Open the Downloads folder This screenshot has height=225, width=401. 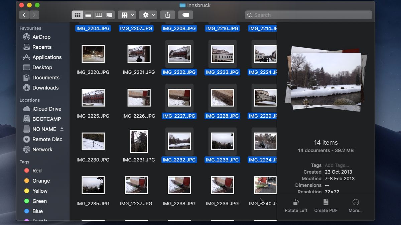click(46, 88)
